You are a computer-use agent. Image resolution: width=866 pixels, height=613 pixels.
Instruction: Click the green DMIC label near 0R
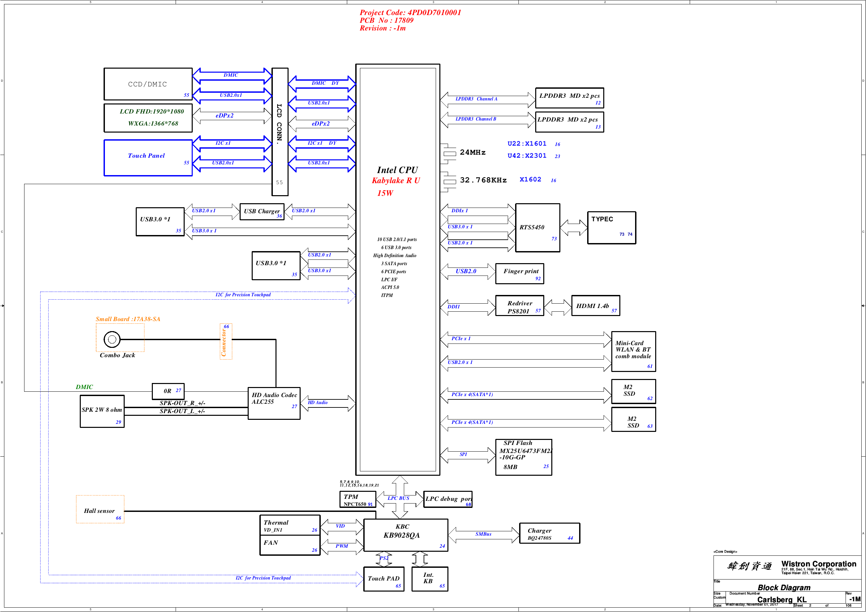(84, 387)
